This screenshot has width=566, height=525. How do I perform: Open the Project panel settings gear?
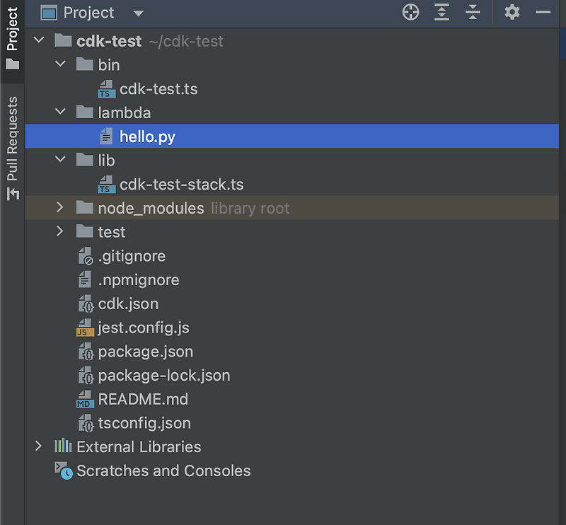point(512,12)
